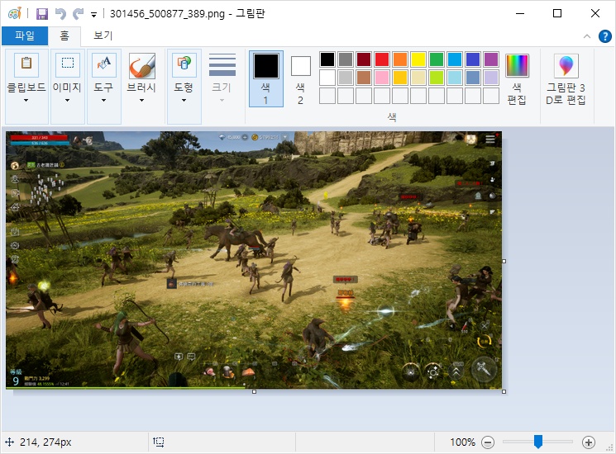Open 색 편집 color editor
The image size is (616, 454).
click(x=517, y=79)
